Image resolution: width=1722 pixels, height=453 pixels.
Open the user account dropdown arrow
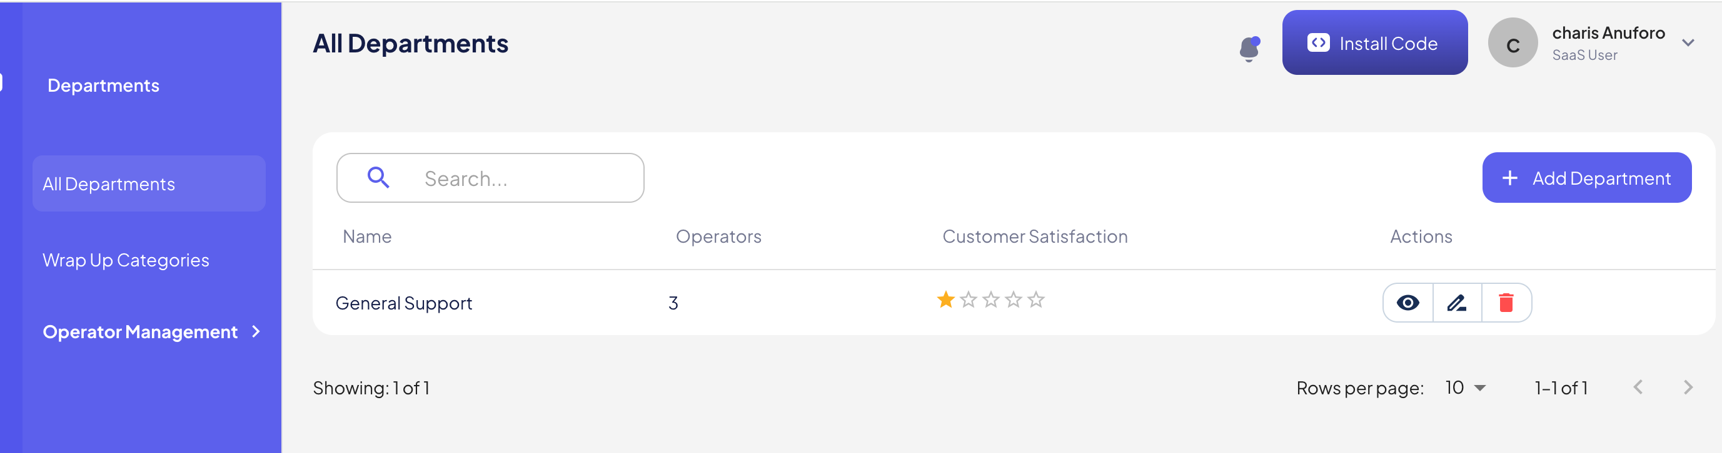pos(1688,43)
